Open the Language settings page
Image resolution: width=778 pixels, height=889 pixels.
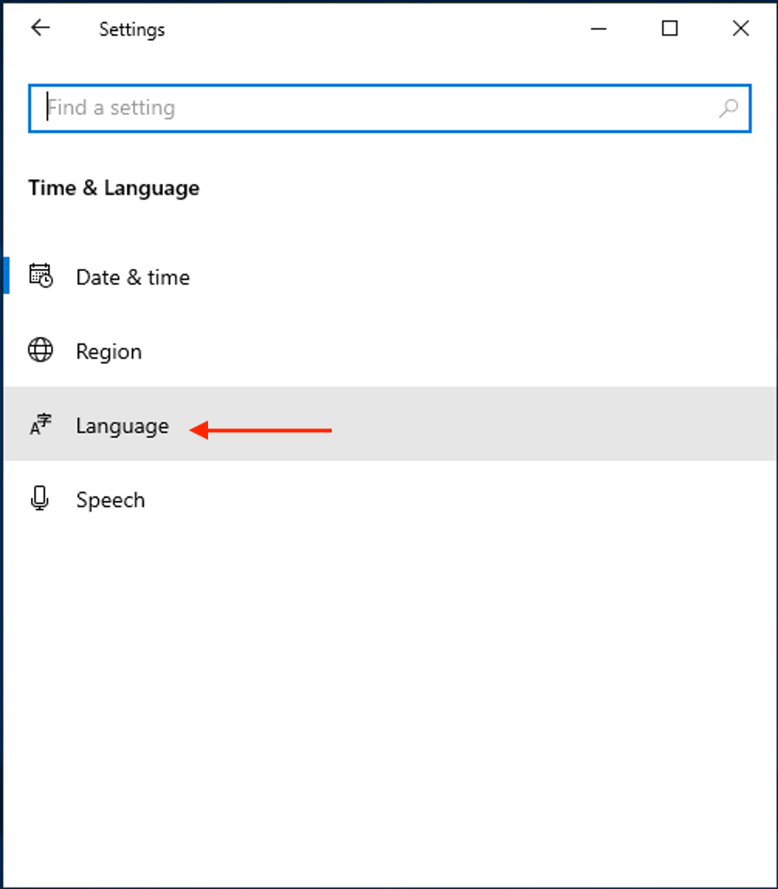[389, 424]
